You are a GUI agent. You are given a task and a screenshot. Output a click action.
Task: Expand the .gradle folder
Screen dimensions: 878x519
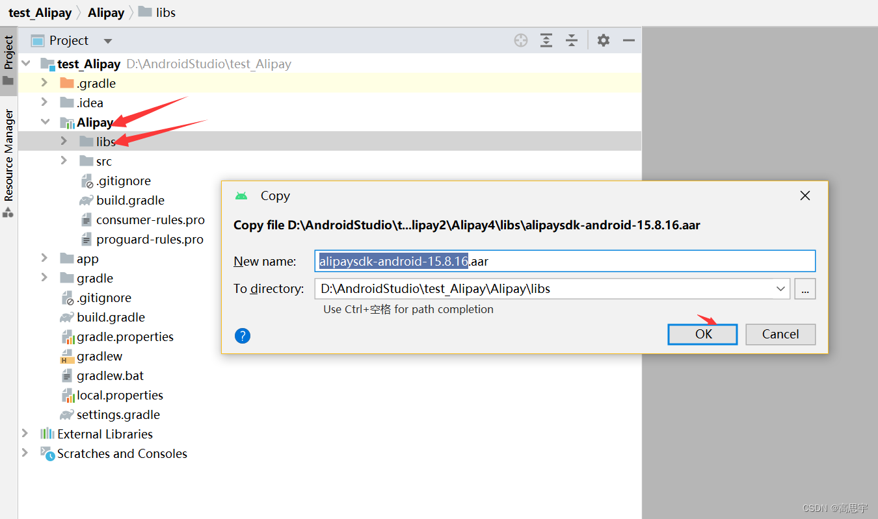tap(44, 83)
